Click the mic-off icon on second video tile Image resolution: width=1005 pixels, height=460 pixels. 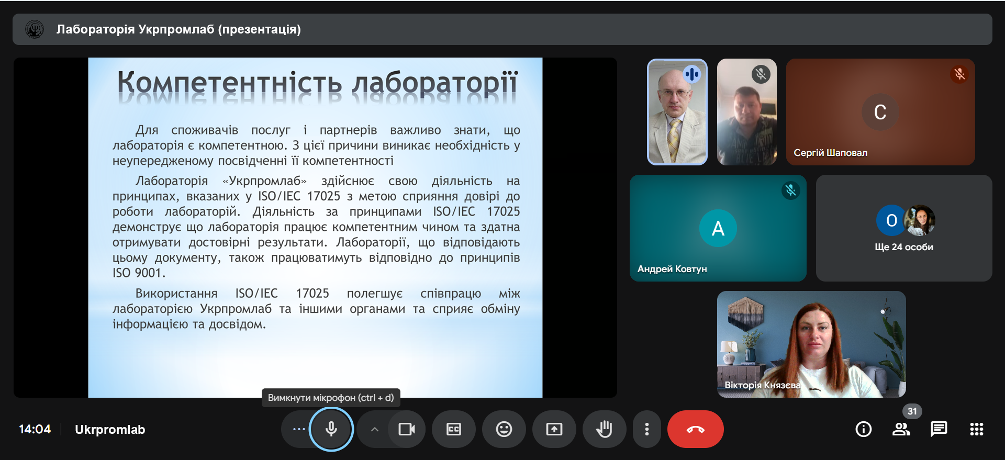(761, 74)
